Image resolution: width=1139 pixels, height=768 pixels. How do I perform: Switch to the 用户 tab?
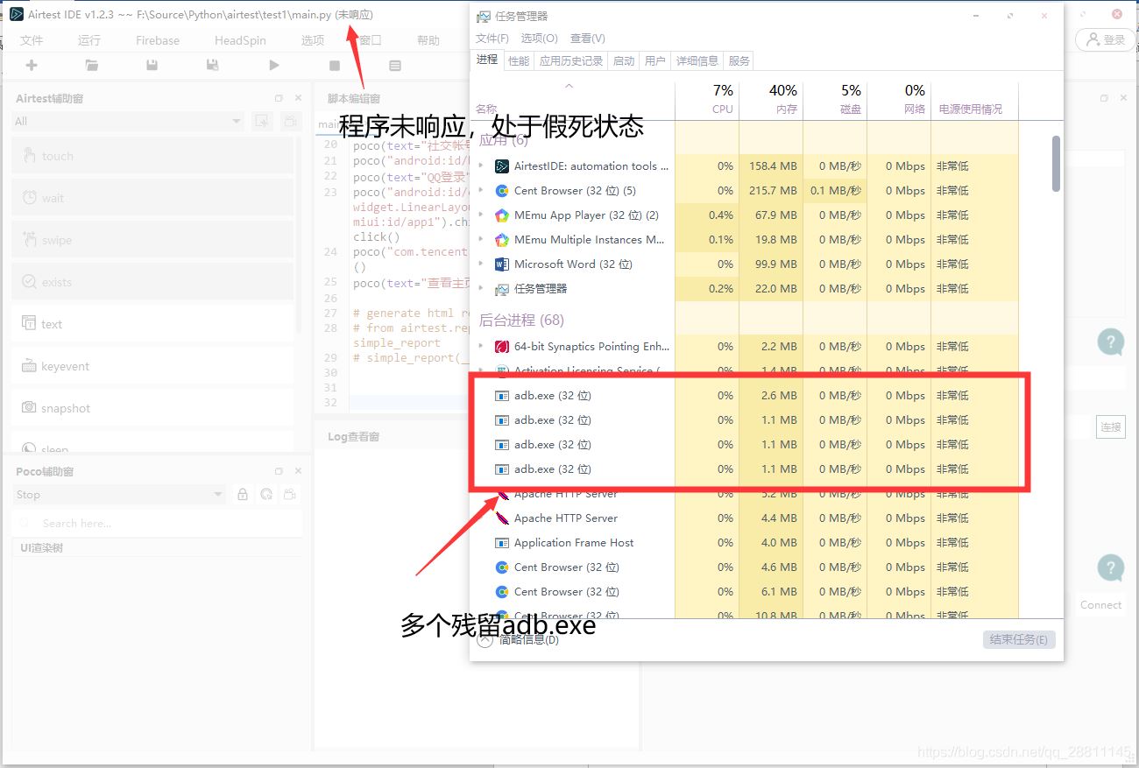[x=655, y=60]
